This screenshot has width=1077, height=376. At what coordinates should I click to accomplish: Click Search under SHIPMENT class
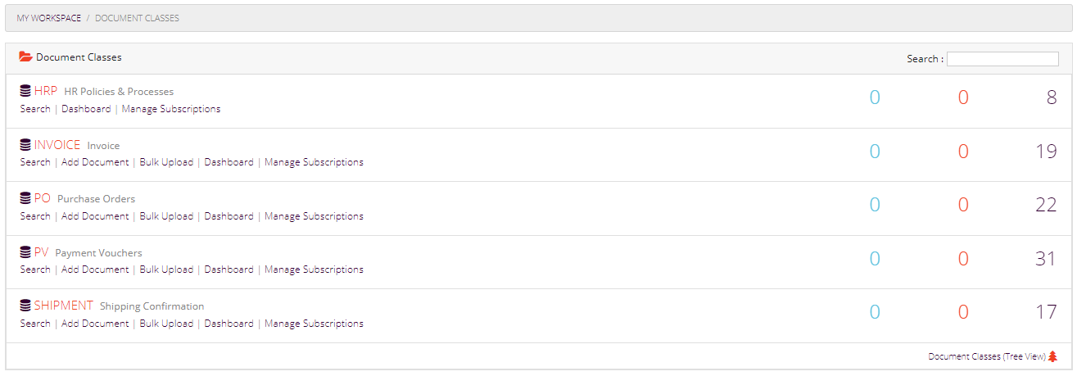(x=35, y=324)
